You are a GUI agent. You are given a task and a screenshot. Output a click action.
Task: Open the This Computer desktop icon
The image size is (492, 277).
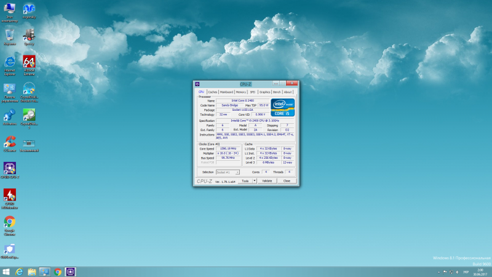click(x=9, y=12)
